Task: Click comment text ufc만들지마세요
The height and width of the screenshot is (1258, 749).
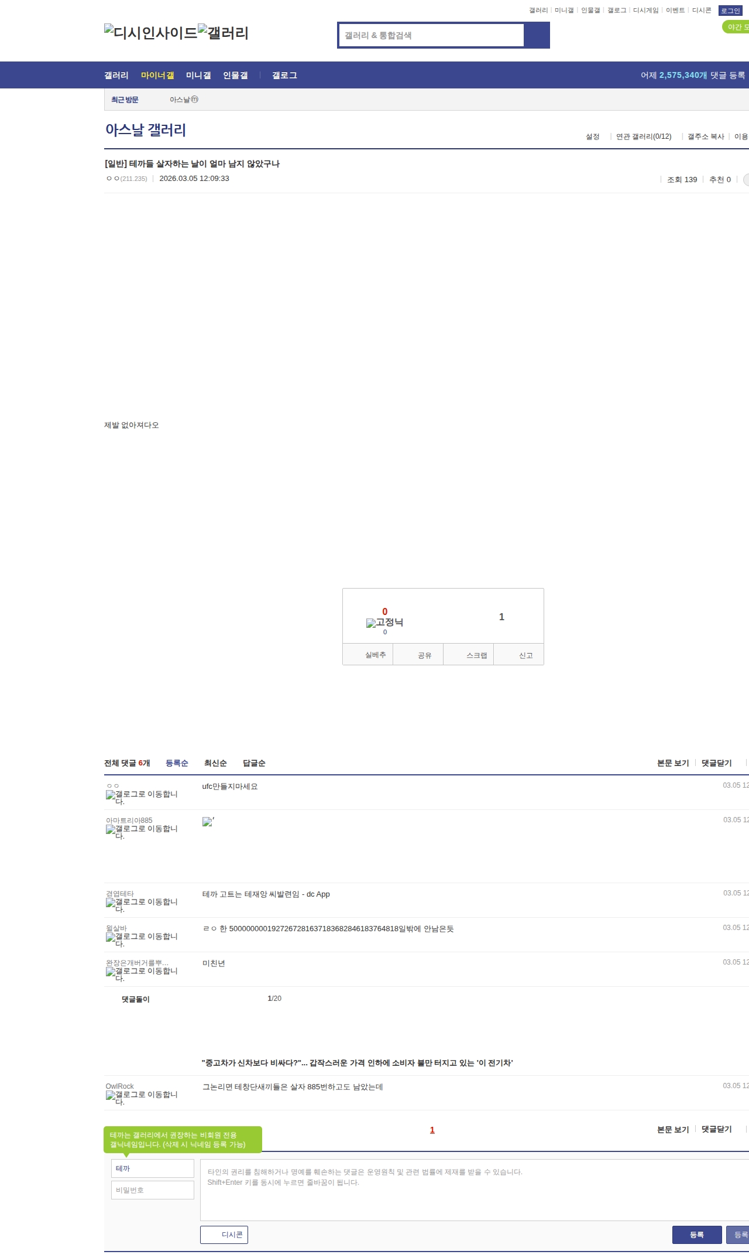Action: [x=230, y=787]
